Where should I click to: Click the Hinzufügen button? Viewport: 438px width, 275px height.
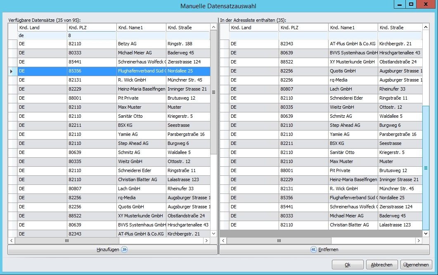pos(112,249)
